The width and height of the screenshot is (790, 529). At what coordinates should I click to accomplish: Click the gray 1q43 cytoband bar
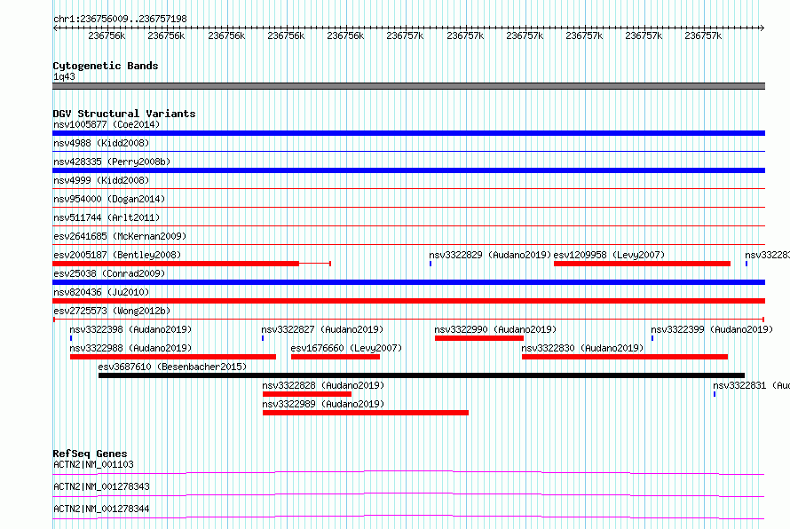(x=408, y=86)
